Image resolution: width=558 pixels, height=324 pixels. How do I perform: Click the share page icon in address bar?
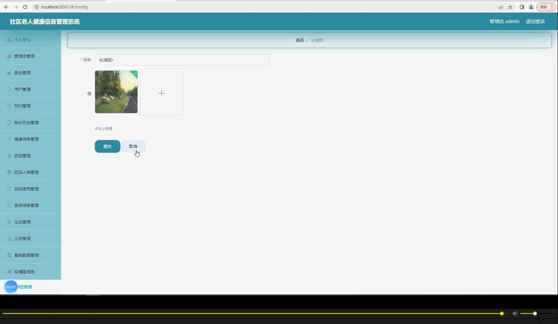pos(501,7)
